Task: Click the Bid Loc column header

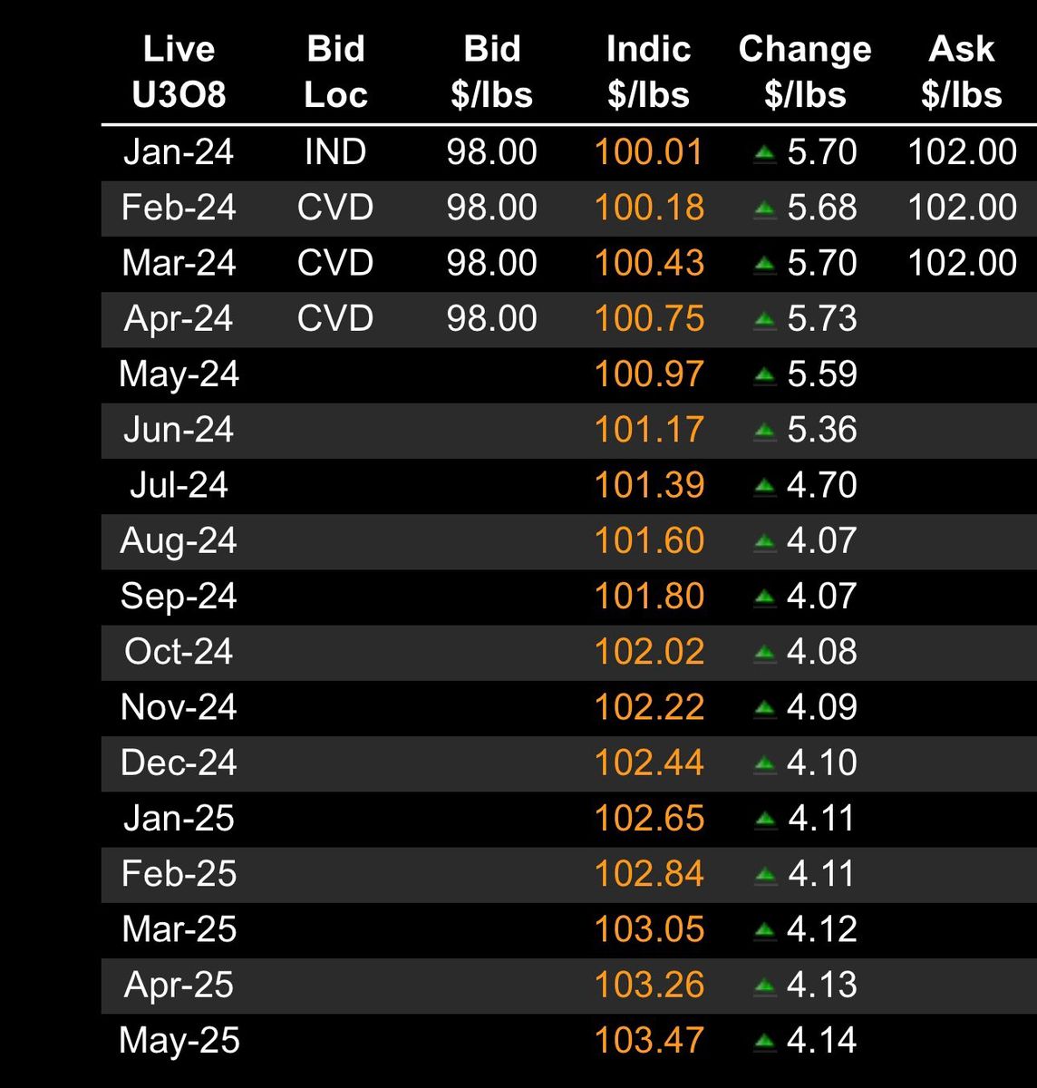Action: [x=335, y=72]
